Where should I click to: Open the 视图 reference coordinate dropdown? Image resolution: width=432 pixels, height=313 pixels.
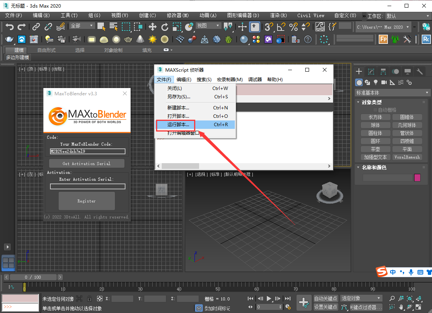tap(208, 26)
